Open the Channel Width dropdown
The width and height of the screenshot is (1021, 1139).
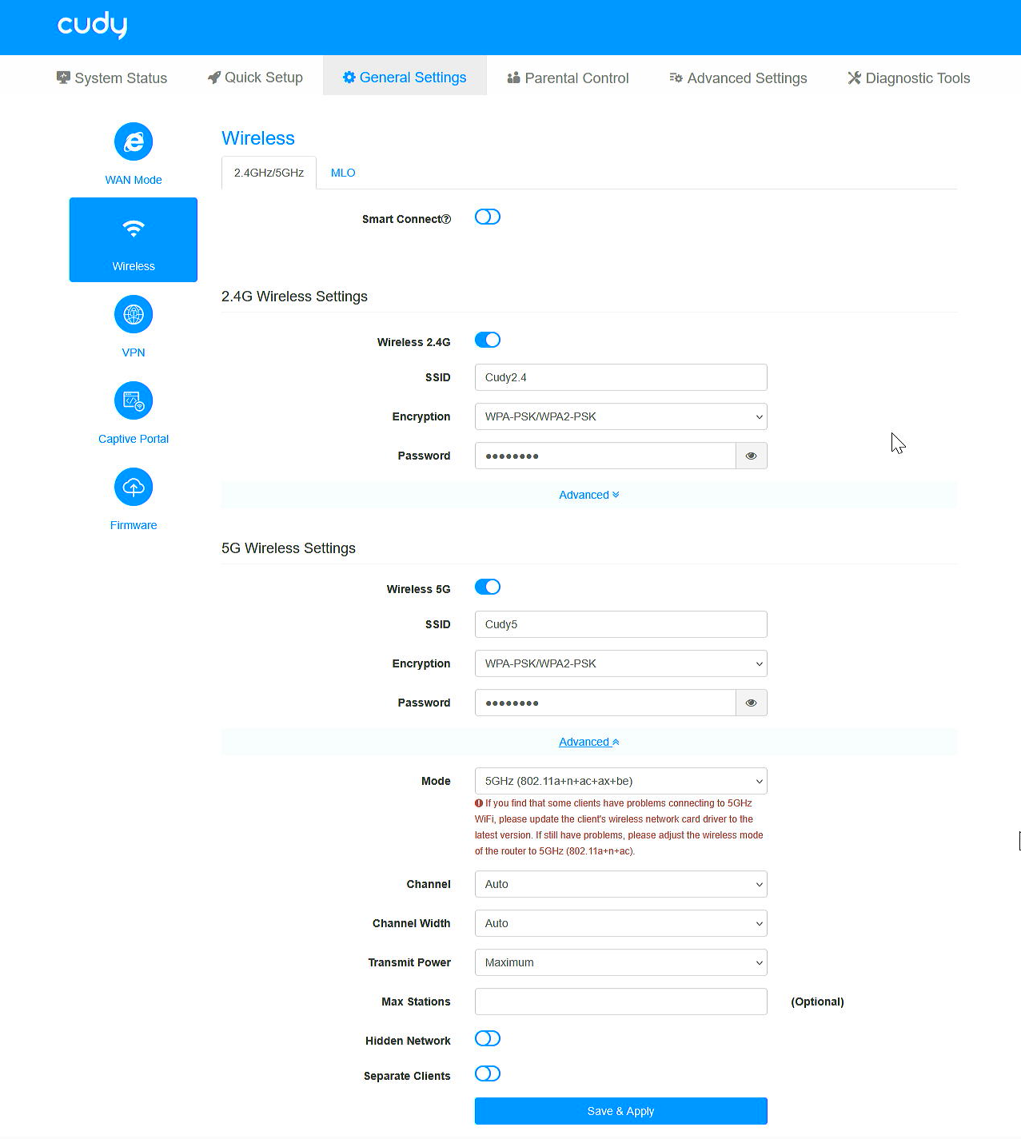[x=621, y=924]
